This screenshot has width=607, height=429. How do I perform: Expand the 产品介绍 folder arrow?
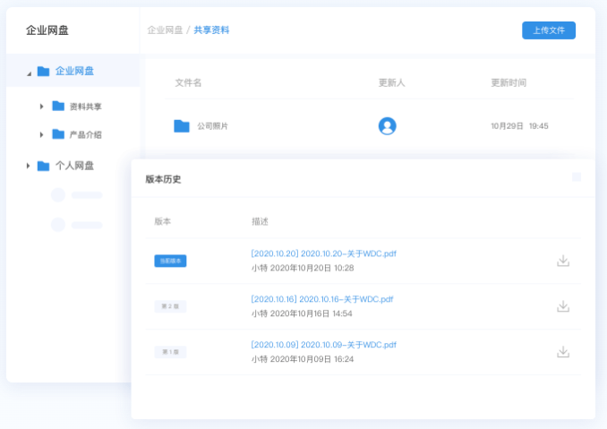point(41,134)
